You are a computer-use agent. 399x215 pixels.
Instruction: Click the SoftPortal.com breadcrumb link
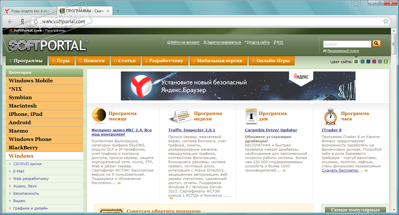(28, 30)
